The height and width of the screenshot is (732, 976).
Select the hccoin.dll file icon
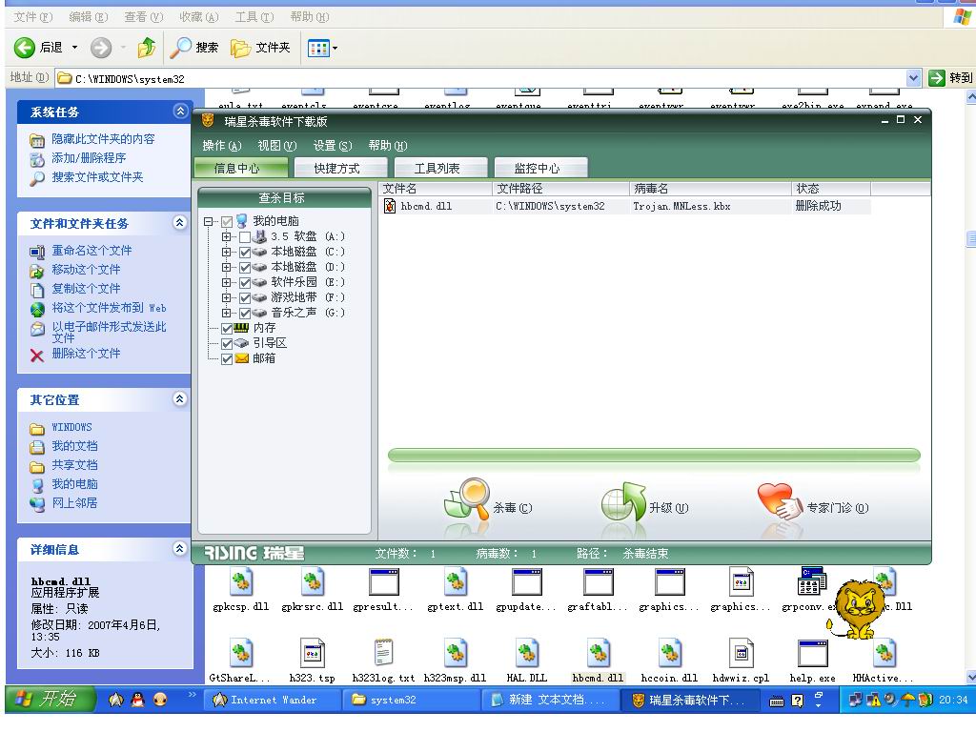pos(670,653)
